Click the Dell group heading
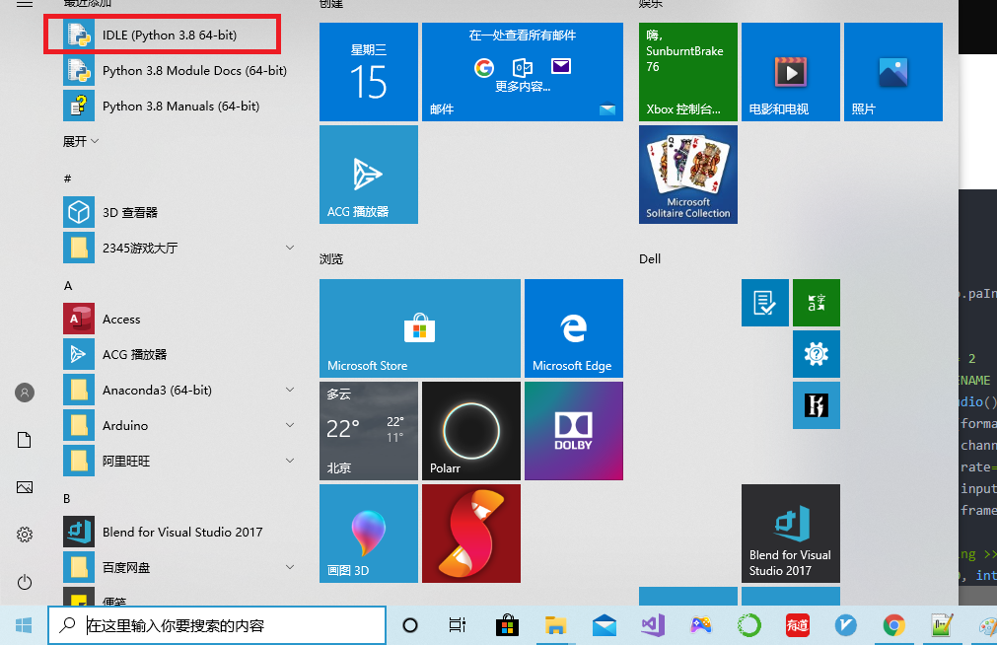 pyautogui.click(x=650, y=259)
